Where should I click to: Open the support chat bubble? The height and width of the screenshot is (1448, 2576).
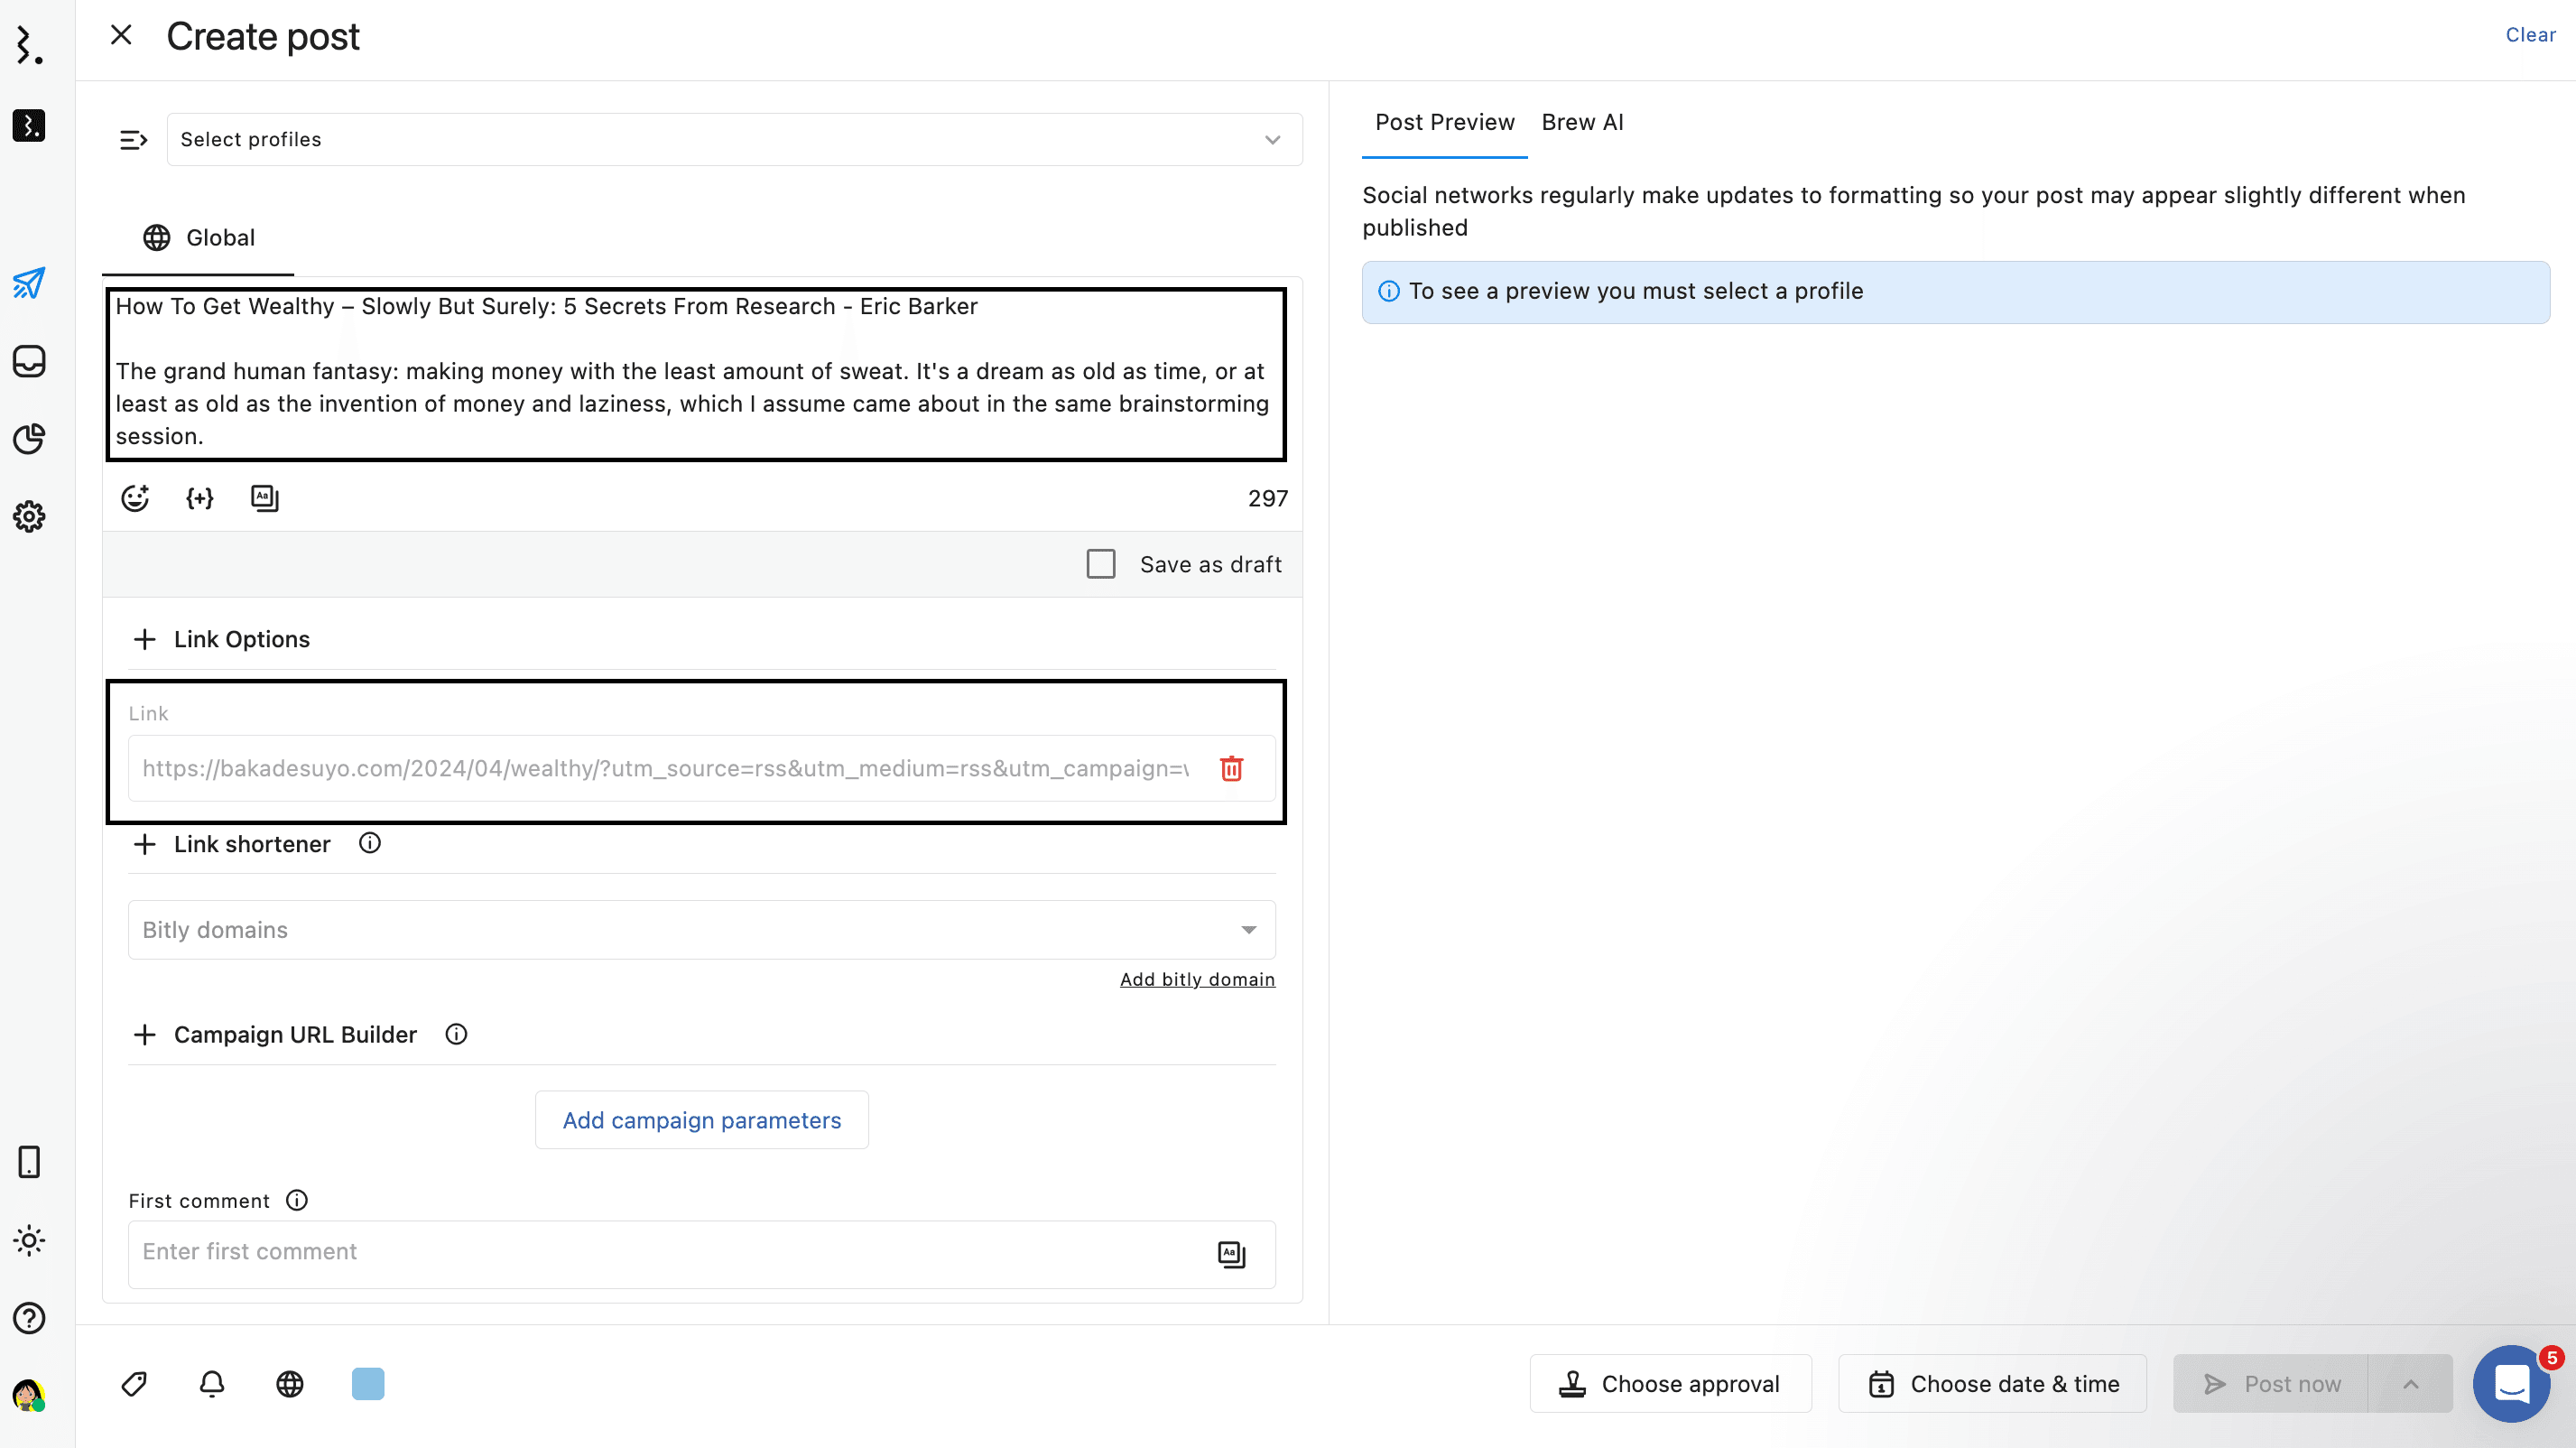(2511, 1384)
